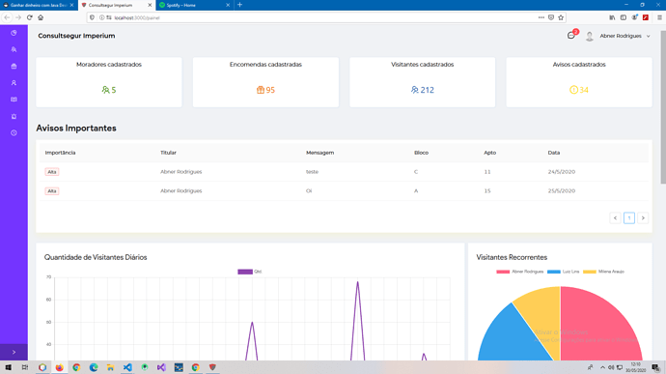This screenshot has height=374, width=666.
Task: Select page 1 in avisos pagination
Action: 629,217
